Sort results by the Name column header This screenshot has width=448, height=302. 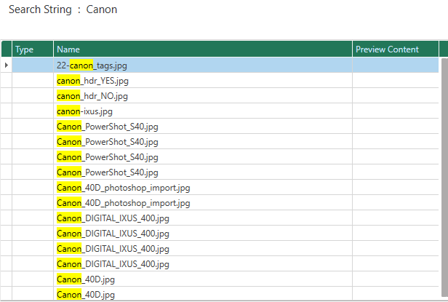click(203, 49)
